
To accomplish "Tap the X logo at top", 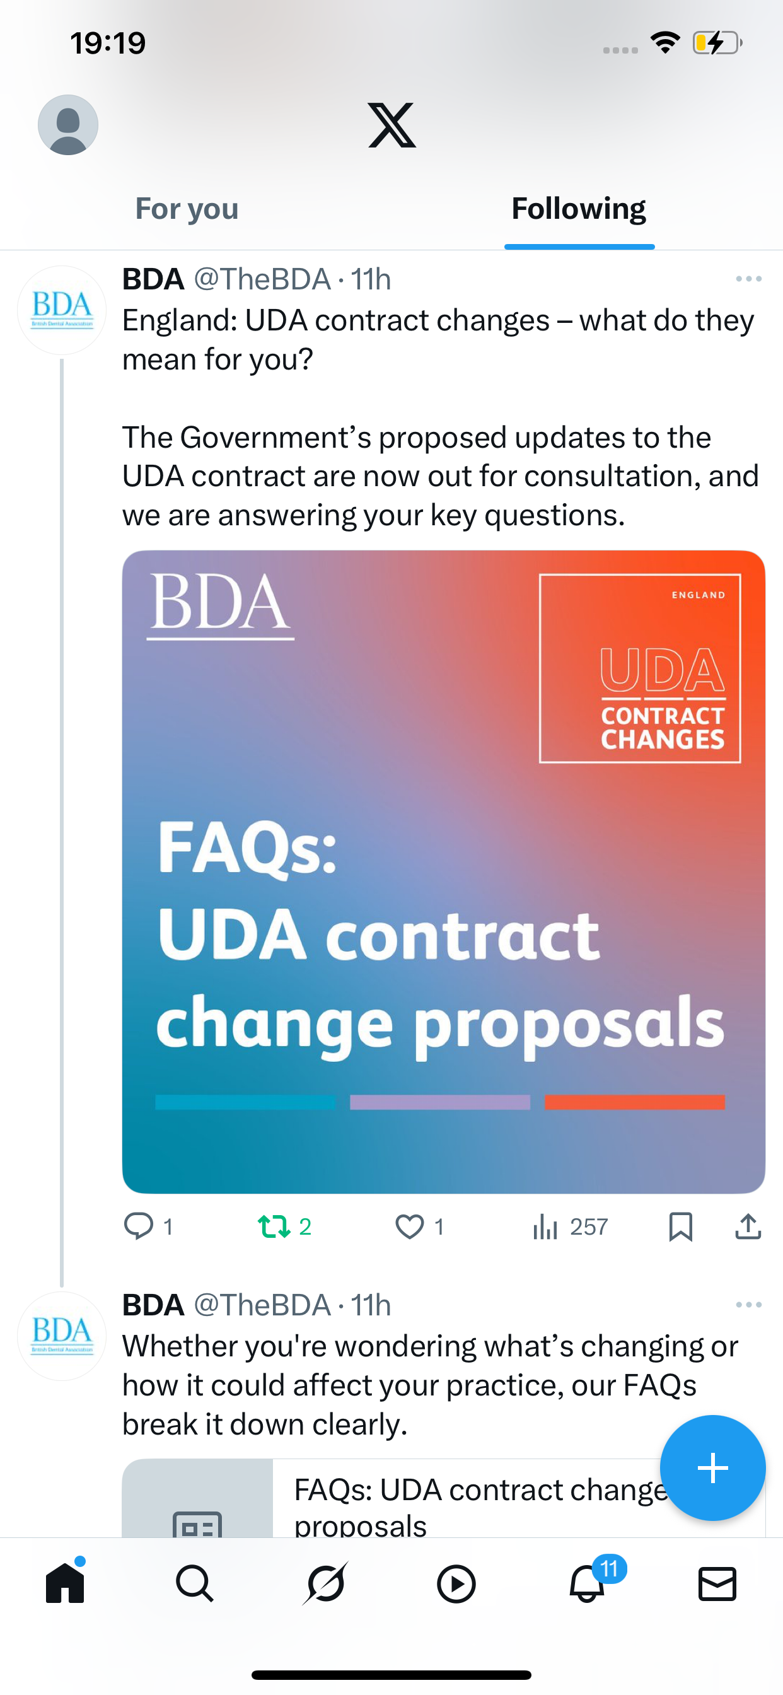I will (391, 125).
